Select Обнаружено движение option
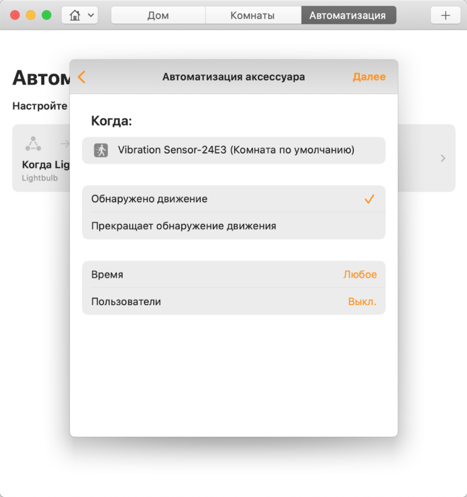467x497 pixels. coord(233,199)
